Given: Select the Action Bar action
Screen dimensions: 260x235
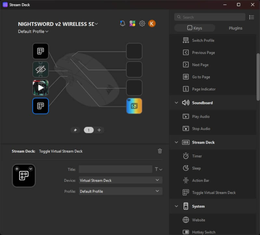Looking at the screenshot, I should [213, 180].
